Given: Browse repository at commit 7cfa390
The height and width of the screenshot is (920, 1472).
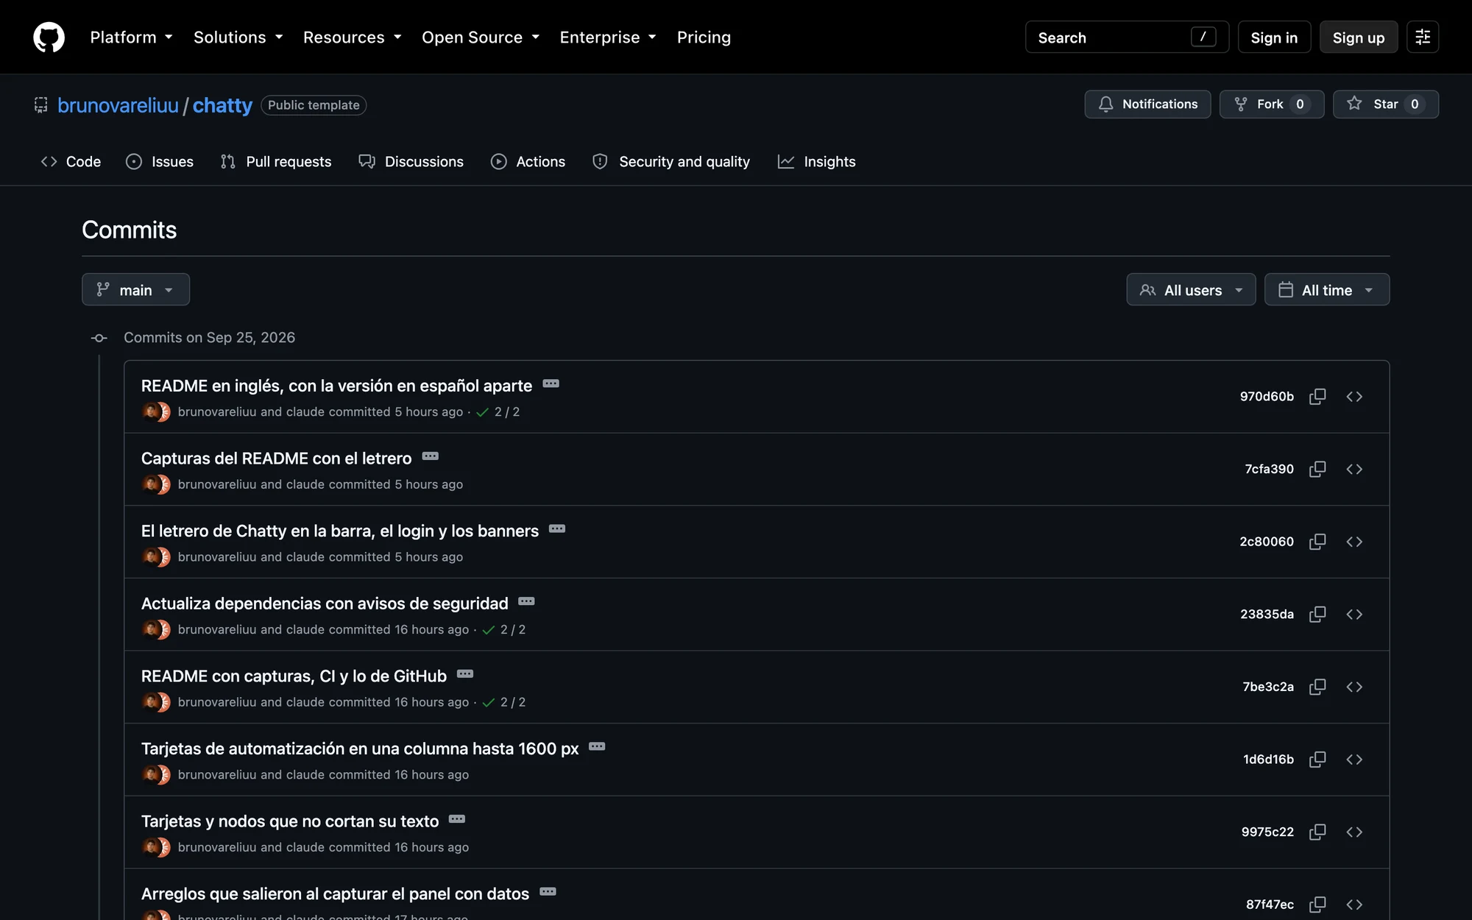Looking at the screenshot, I should [x=1354, y=469].
